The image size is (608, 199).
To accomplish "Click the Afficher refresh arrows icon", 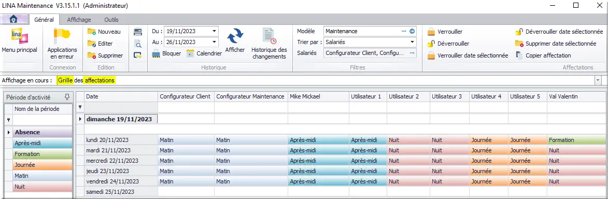I will (235, 36).
